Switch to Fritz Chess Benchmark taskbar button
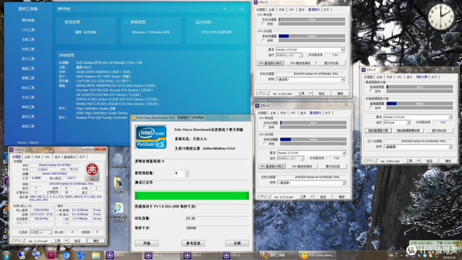 317,255
